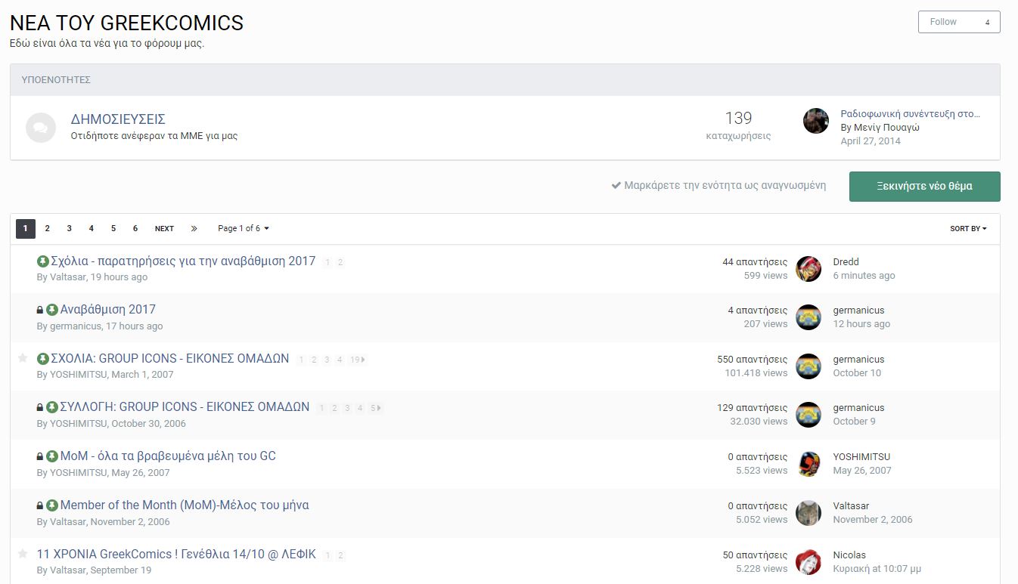Click star icon on ΣΧΟΛΙΑ: GROUP ICONS row

[x=23, y=358]
